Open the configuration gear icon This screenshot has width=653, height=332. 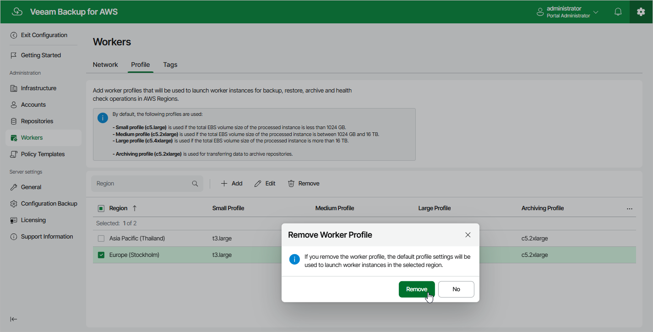pyautogui.click(x=641, y=12)
